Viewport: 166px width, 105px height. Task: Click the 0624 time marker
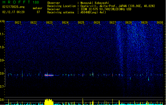click(65, 23)
